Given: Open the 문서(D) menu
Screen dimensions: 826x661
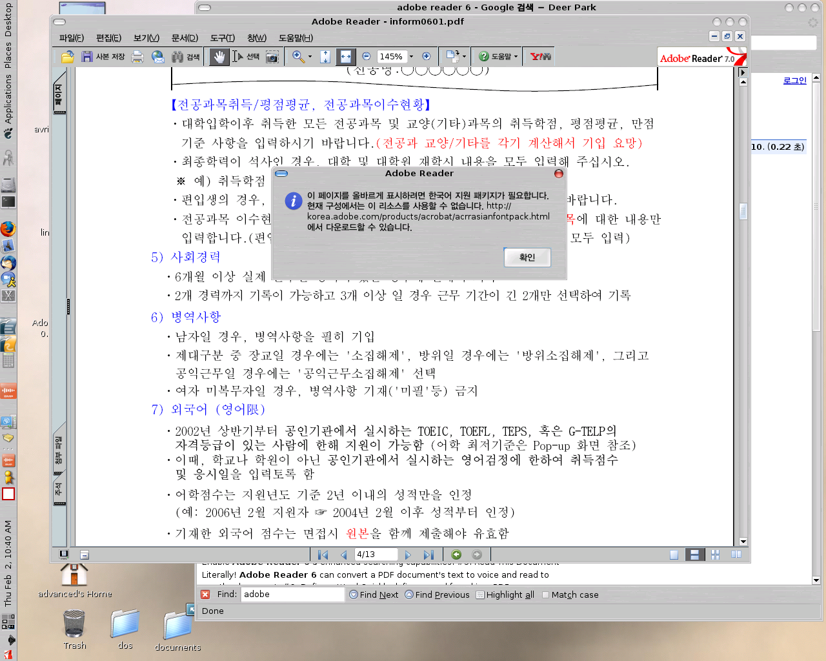Looking at the screenshot, I should click(185, 38).
